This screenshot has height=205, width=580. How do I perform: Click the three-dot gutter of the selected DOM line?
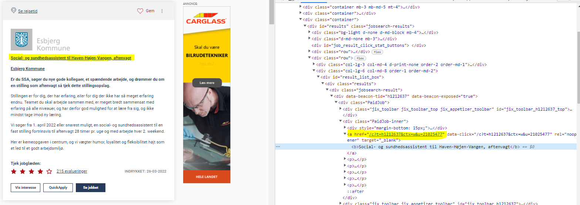pyautogui.click(x=277, y=147)
